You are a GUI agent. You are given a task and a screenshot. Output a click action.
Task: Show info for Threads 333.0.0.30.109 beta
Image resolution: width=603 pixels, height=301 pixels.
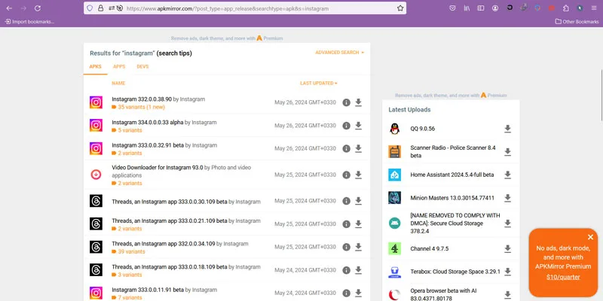point(347,201)
